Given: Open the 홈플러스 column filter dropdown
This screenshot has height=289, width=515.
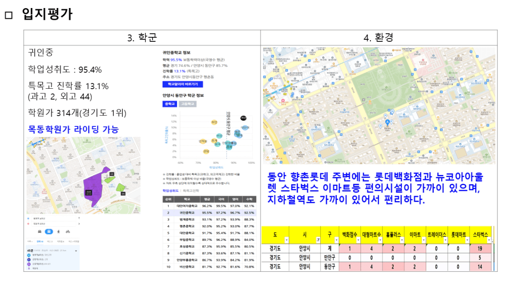Looking at the screenshot, I should 402,240.
